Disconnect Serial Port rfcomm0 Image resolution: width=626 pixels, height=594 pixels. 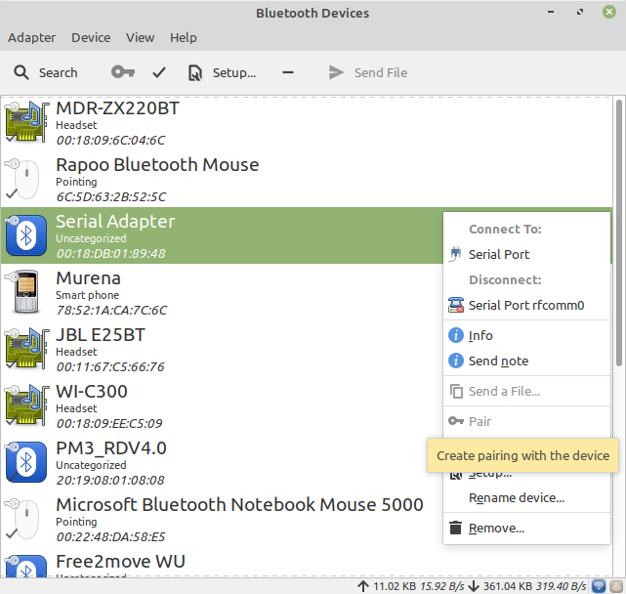[x=526, y=305]
